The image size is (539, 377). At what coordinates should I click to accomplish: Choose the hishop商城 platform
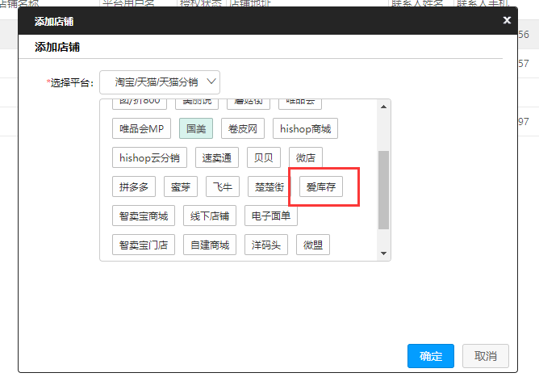305,128
